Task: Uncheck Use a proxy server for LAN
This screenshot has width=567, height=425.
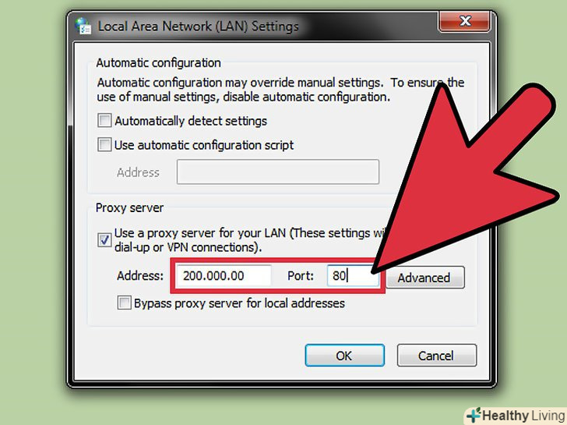Action: 104,239
